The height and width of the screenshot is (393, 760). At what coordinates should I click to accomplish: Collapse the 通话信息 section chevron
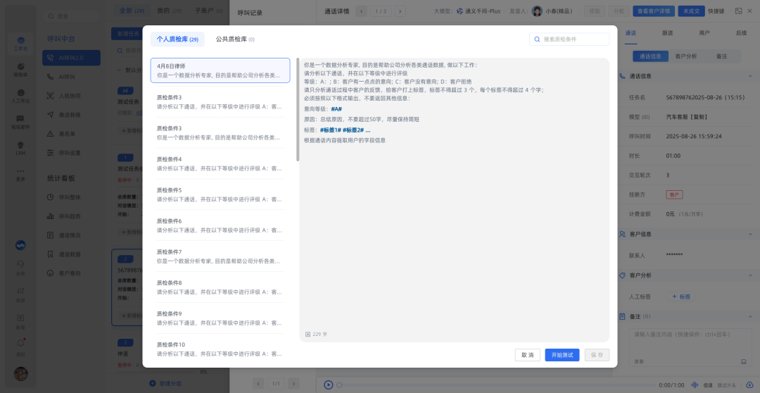[749, 77]
